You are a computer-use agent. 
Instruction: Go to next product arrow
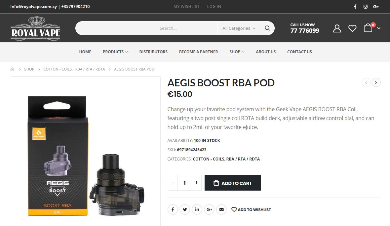[x=376, y=82]
